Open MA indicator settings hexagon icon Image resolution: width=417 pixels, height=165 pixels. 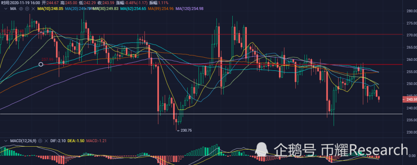27,8
